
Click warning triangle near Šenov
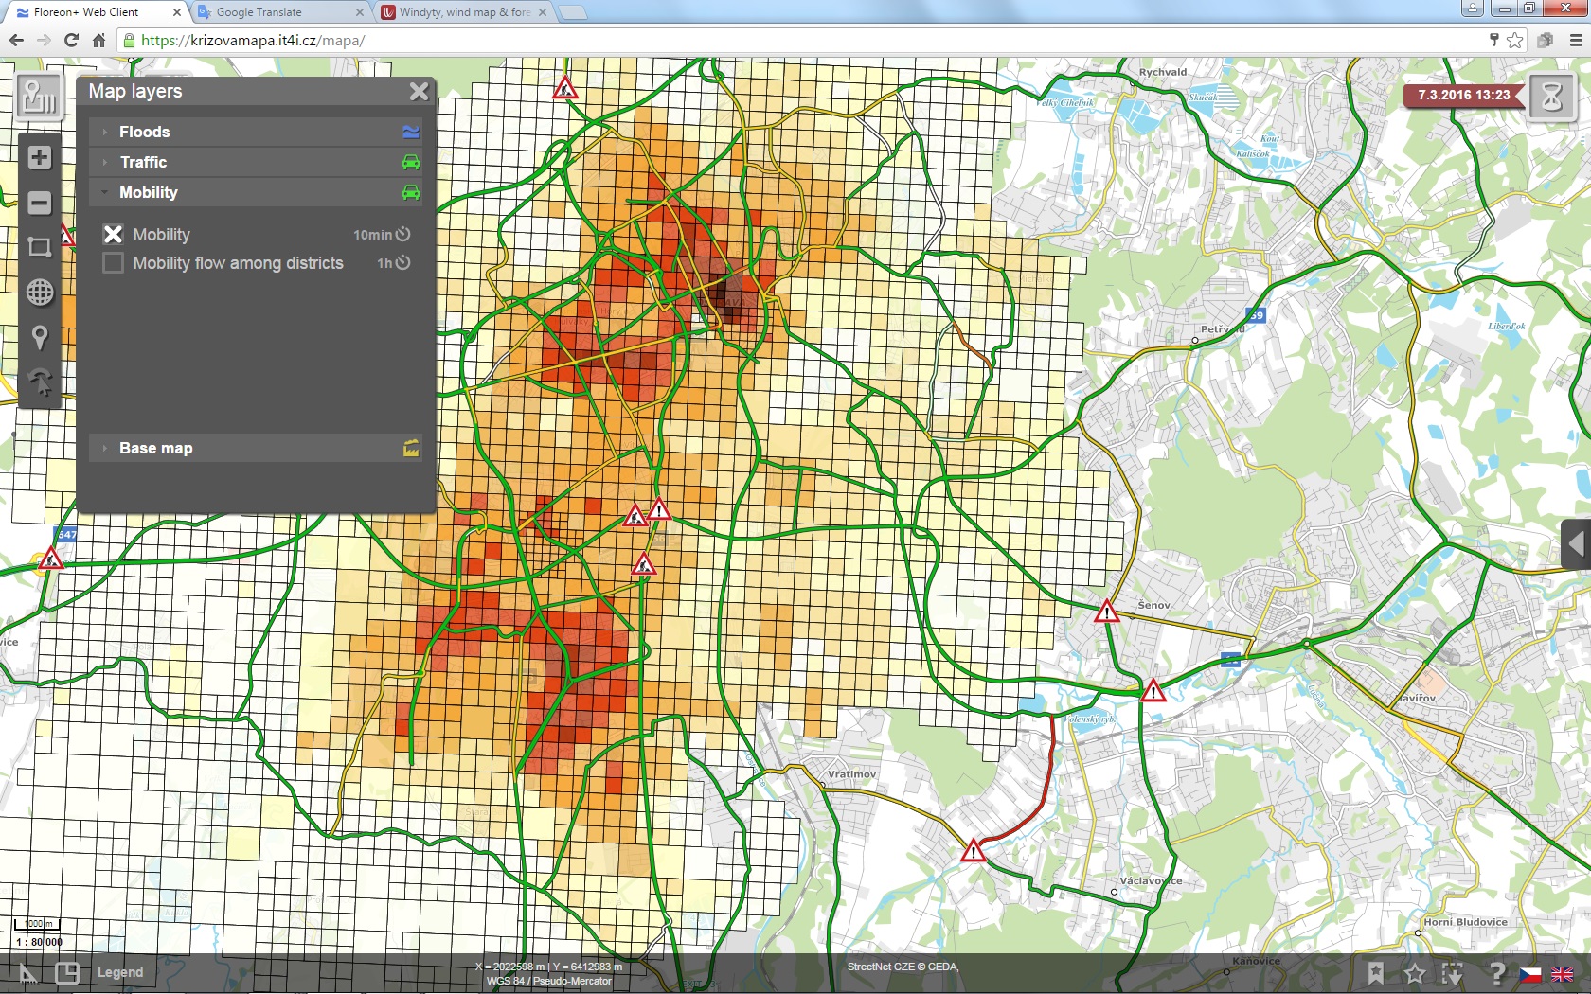pyautogui.click(x=1106, y=612)
